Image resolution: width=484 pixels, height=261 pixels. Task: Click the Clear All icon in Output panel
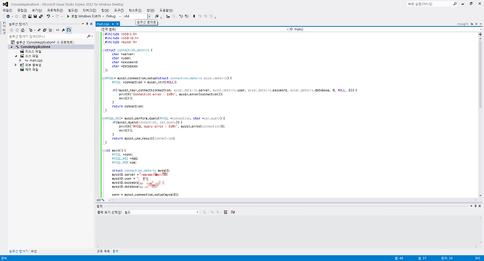(225, 212)
